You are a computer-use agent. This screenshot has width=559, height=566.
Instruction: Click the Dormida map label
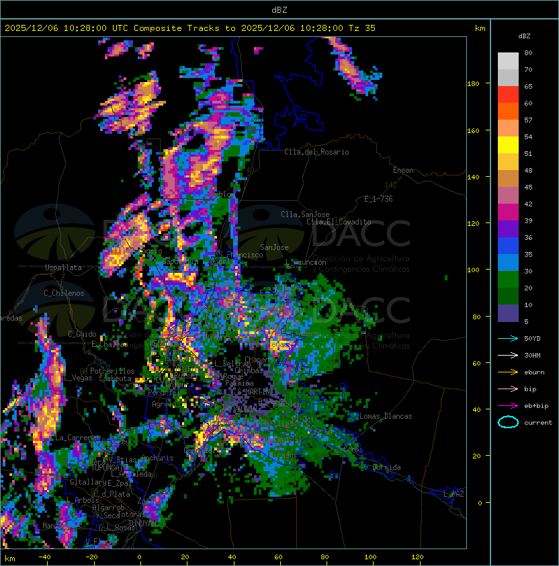coord(386,467)
